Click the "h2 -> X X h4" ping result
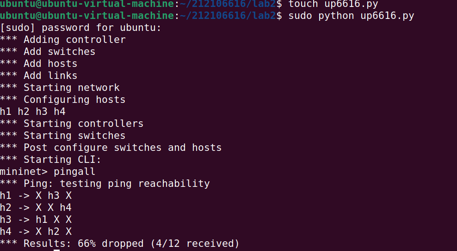Image resolution: width=457 pixels, height=251 pixels. click(x=36, y=208)
